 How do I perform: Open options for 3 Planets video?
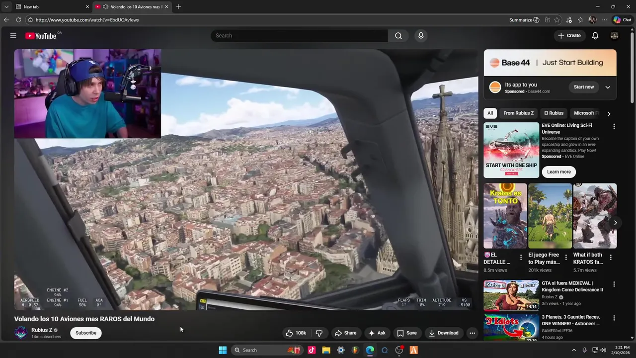[614, 318]
